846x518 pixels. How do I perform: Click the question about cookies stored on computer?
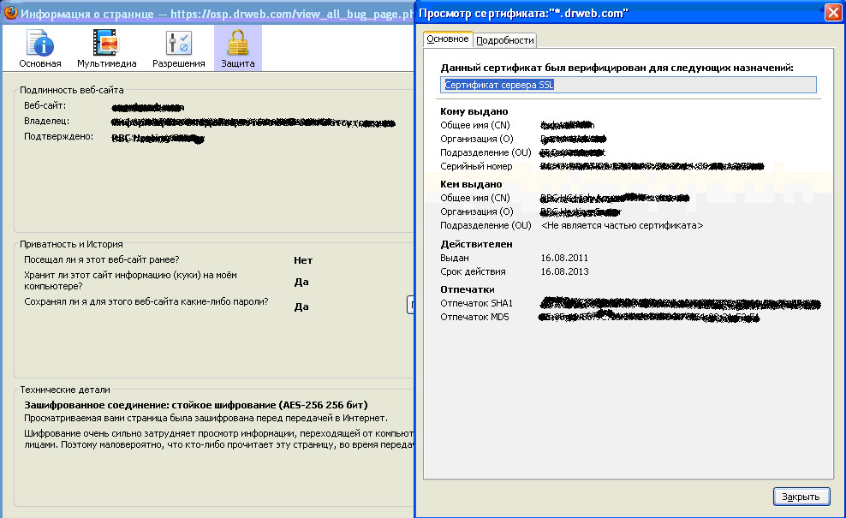[x=130, y=281]
